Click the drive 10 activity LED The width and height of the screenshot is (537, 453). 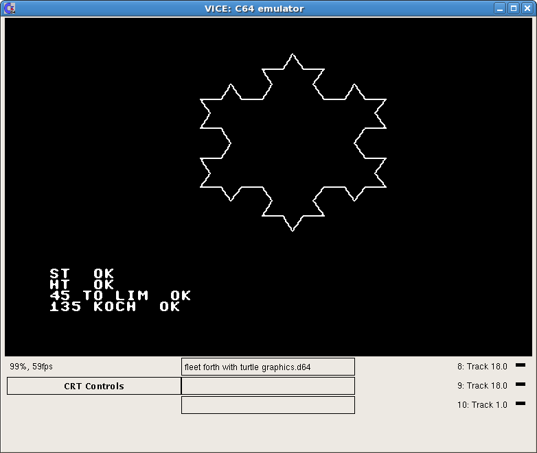(520, 404)
